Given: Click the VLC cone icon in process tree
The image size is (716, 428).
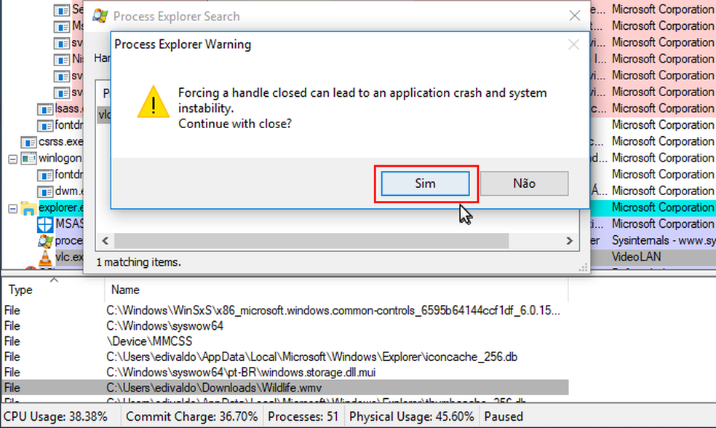Looking at the screenshot, I should click(45, 257).
